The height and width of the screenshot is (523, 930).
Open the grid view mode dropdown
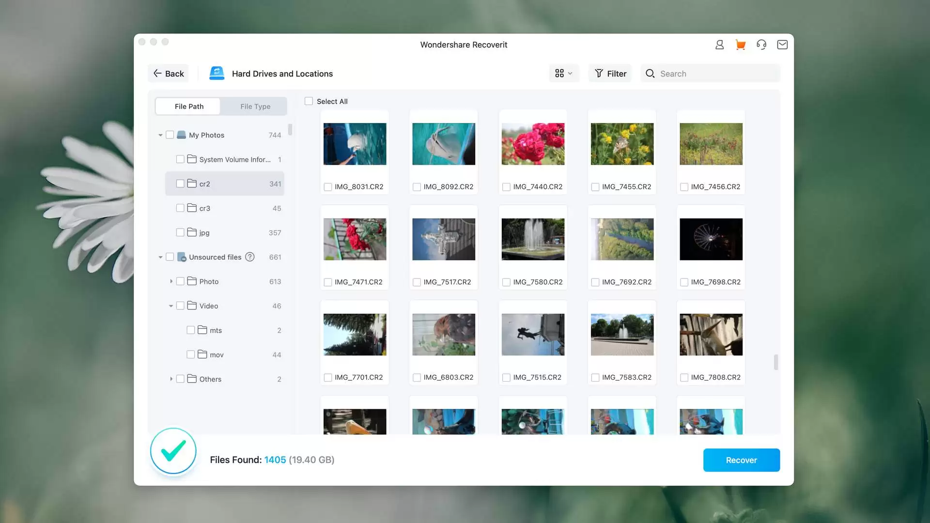coord(564,74)
